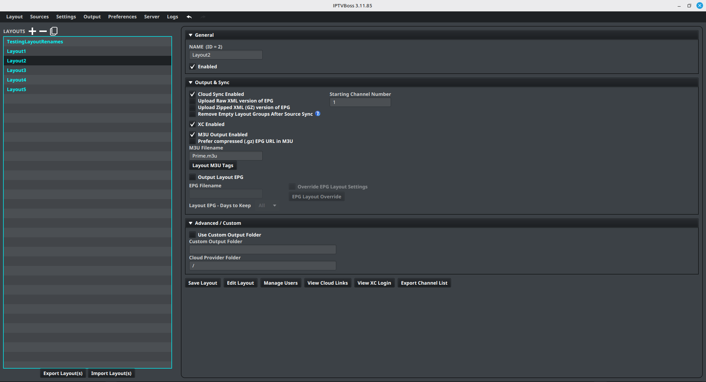This screenshot has height=382, width=706.
Task: Check Remove Empty Layout Groups After Source Sync
Action: [x=192, y=114]
